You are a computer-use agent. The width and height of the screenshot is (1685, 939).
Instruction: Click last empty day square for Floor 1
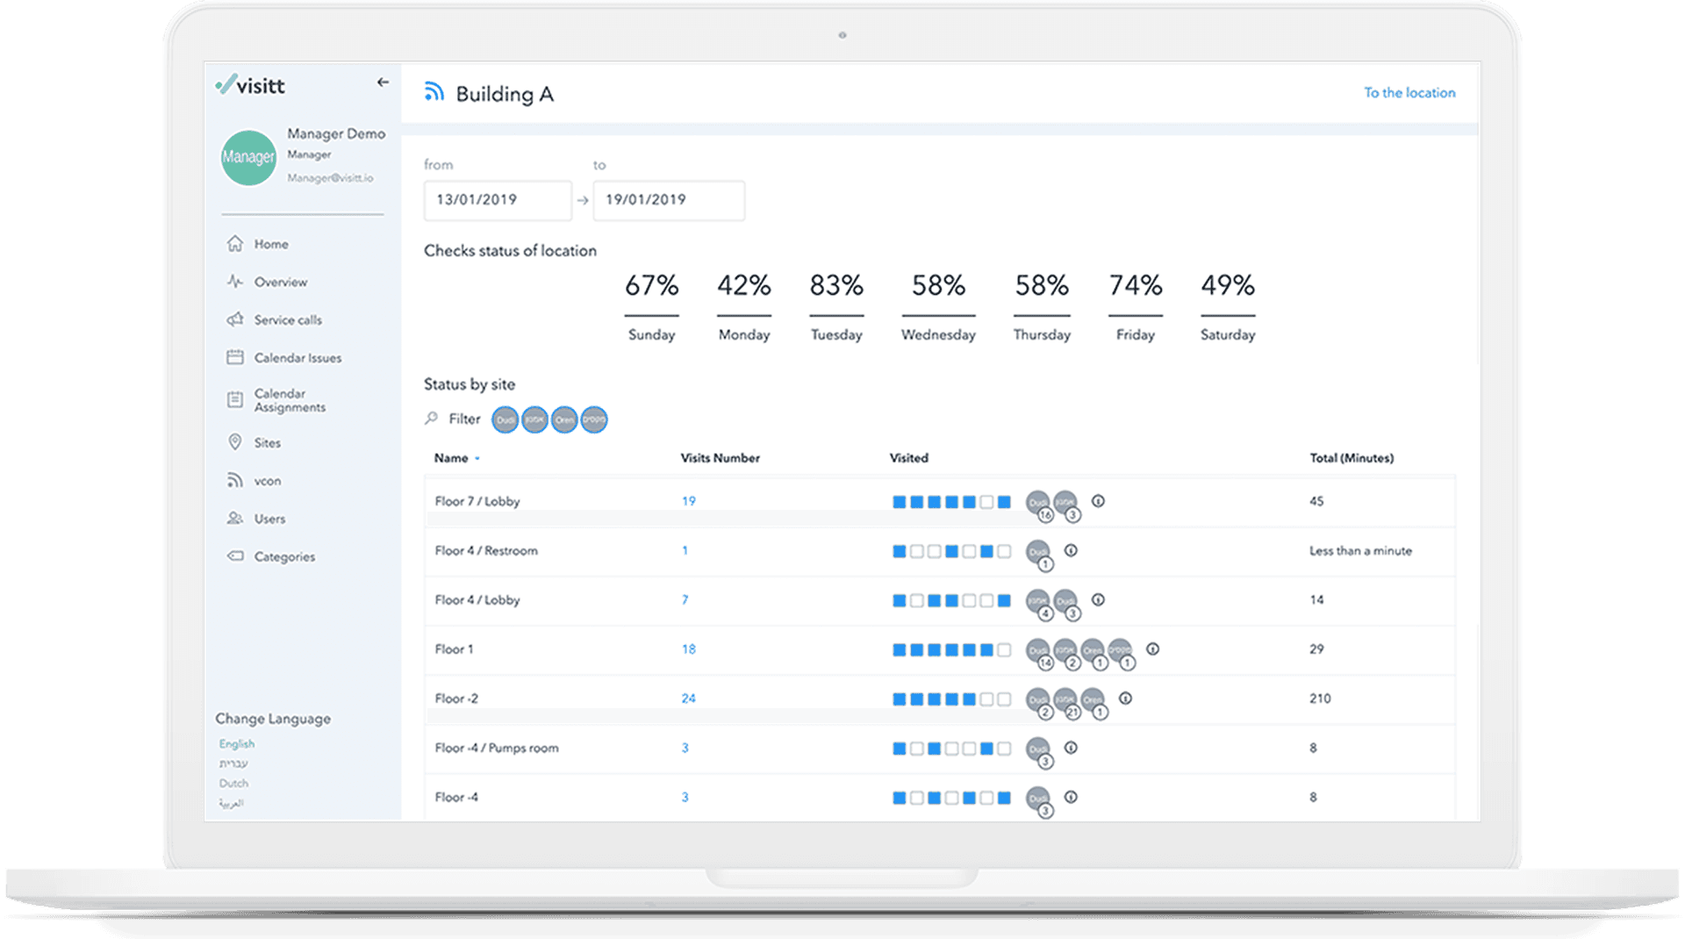coord(1004,649)
